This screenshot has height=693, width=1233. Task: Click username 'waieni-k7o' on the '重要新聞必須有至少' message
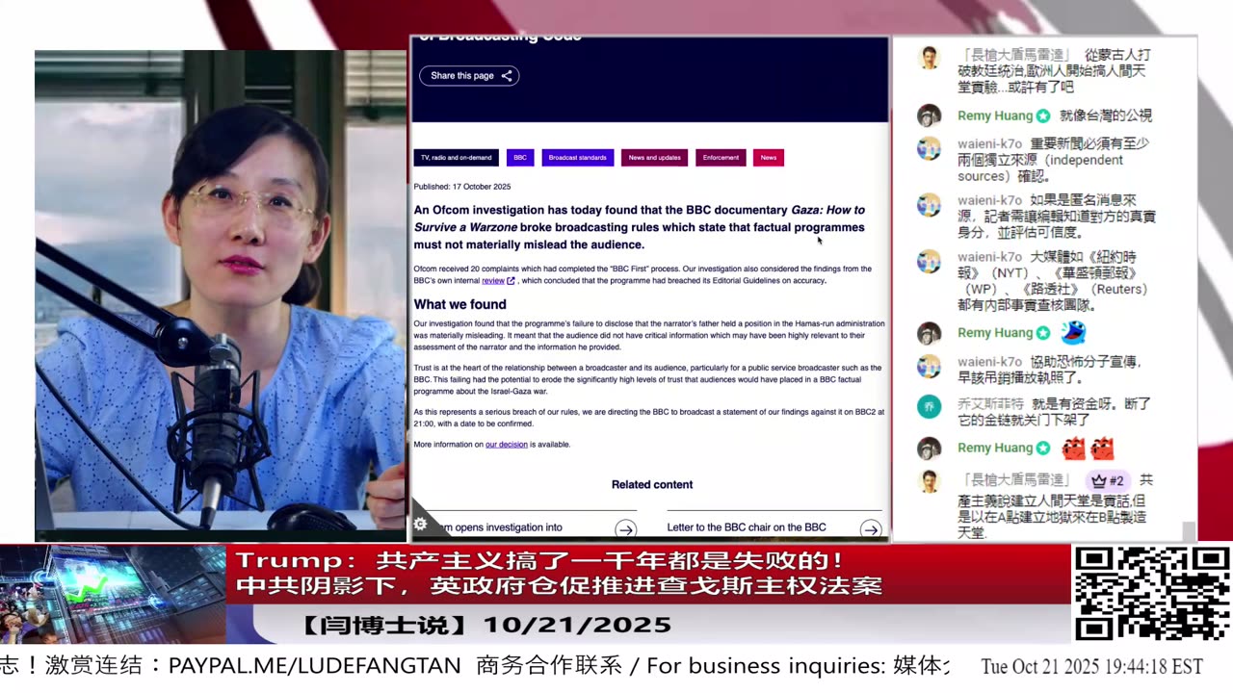(x=989, y=143)
